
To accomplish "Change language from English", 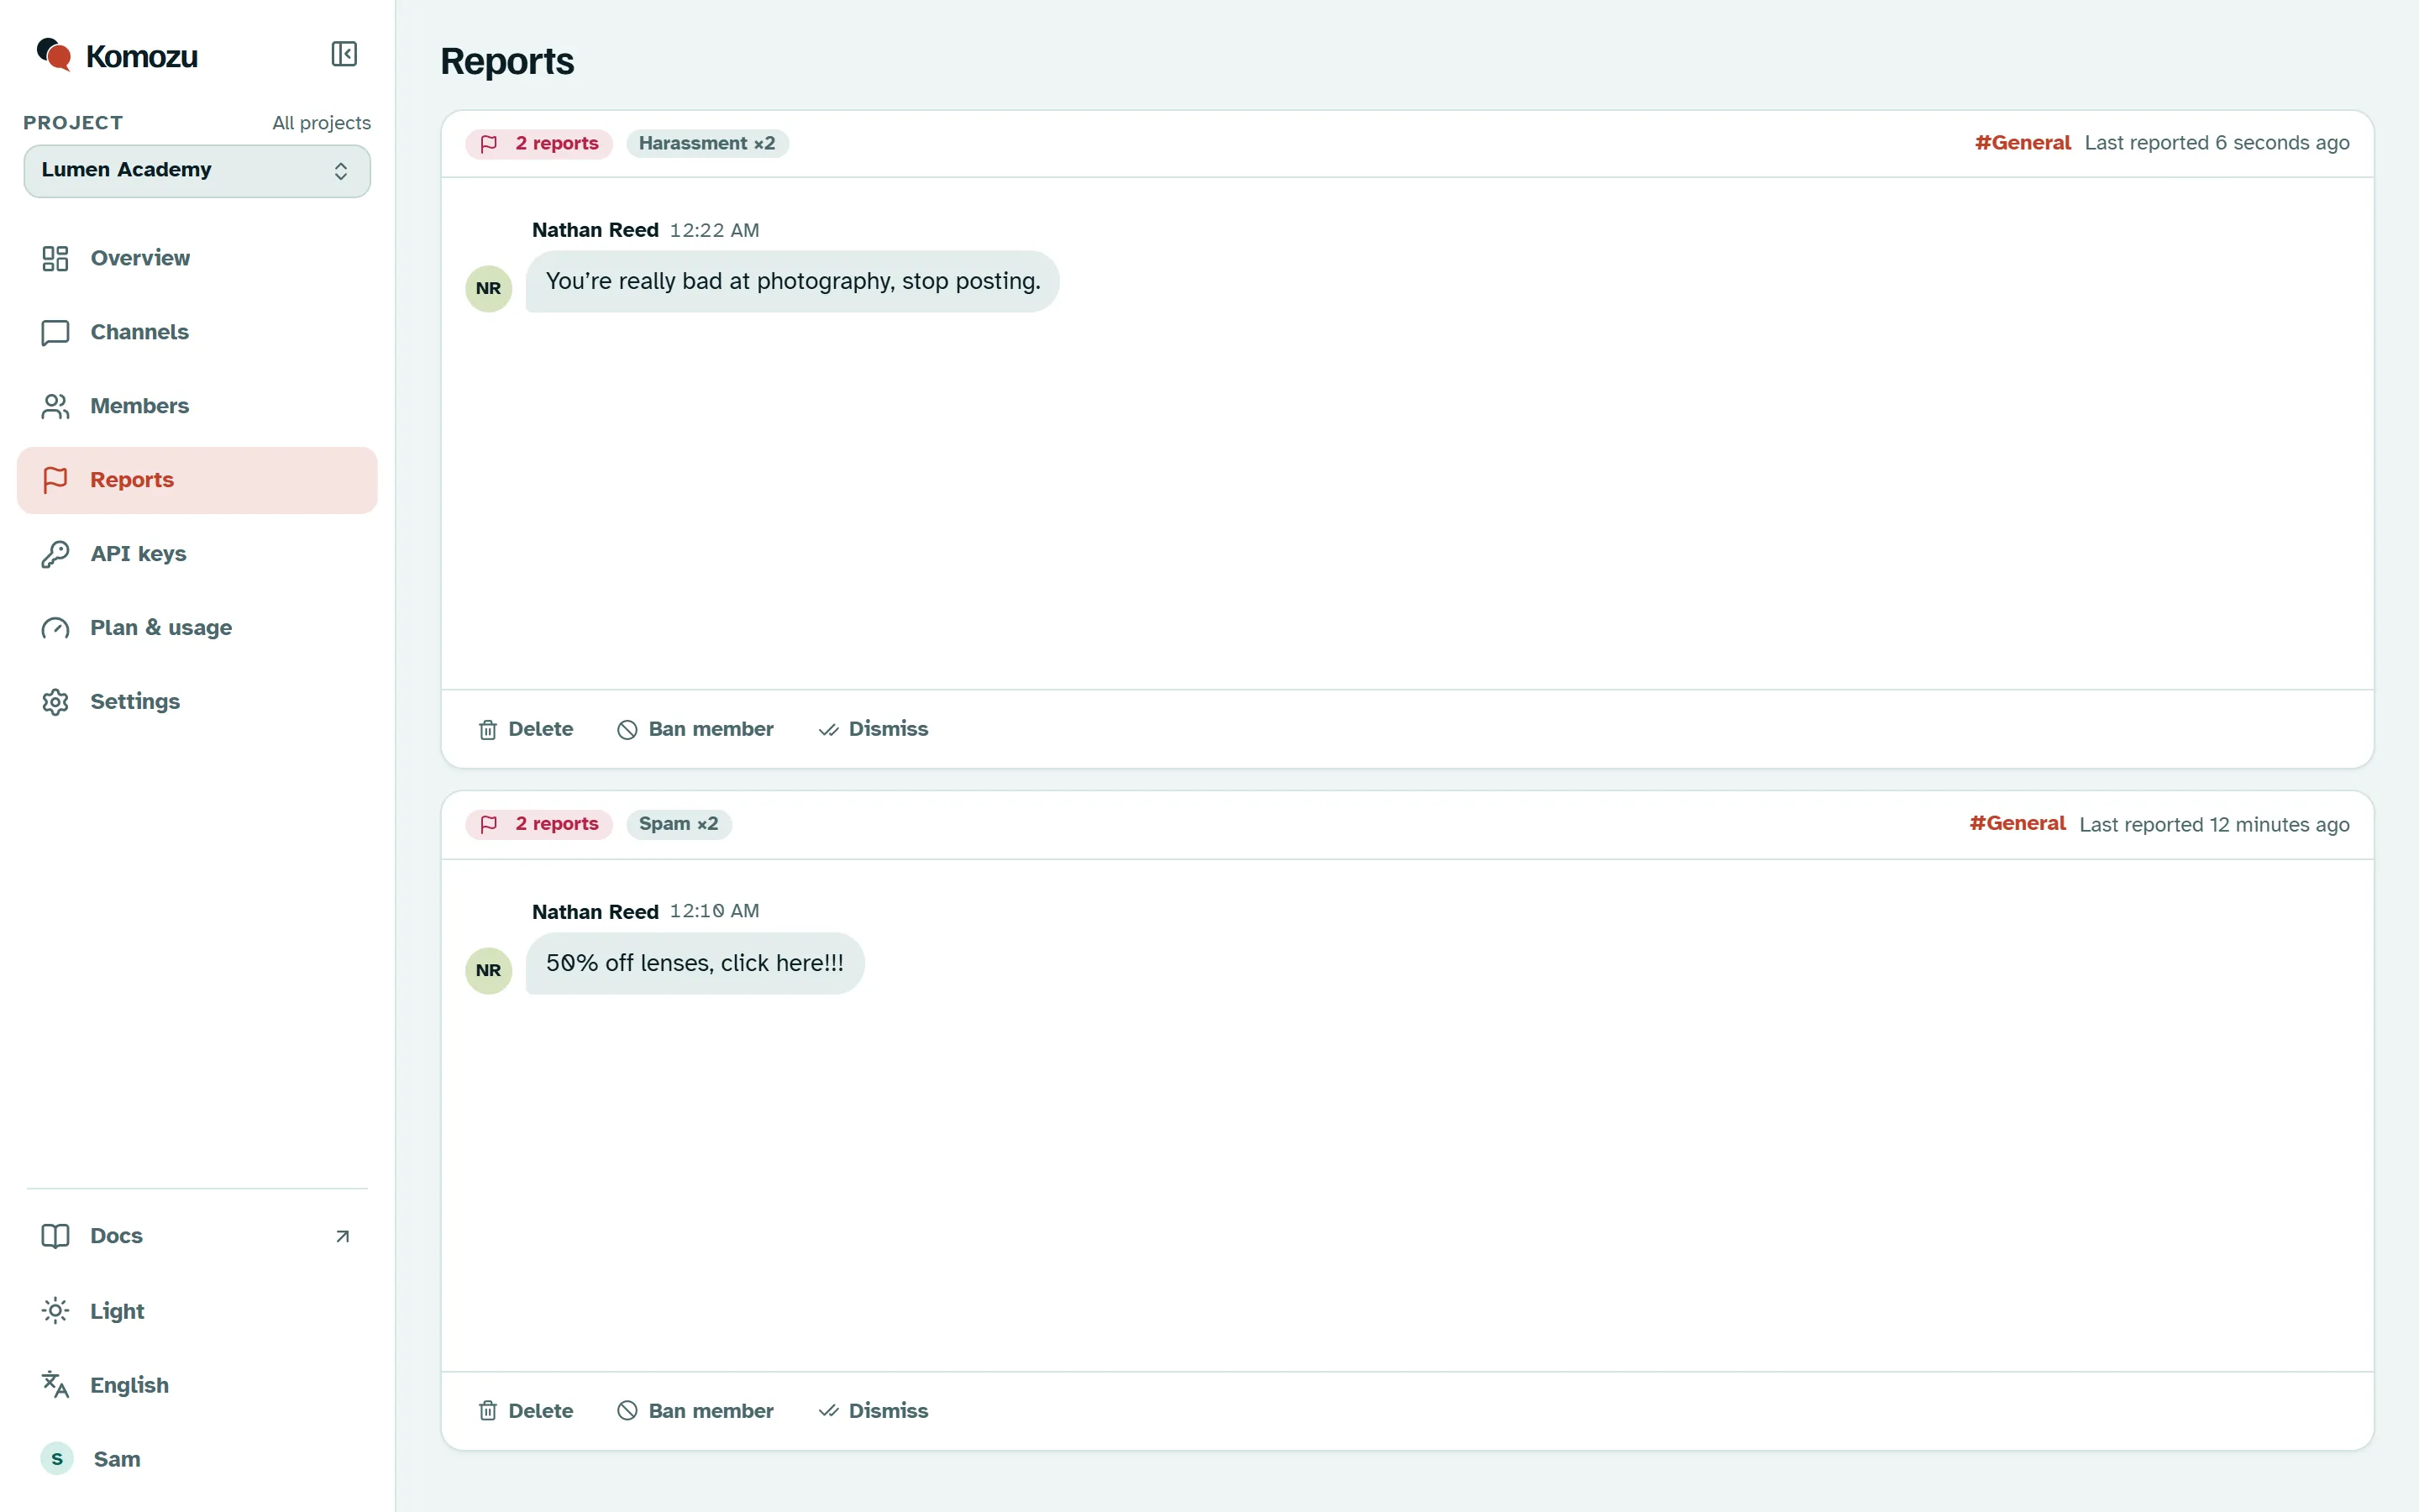I will (197, 1385).
